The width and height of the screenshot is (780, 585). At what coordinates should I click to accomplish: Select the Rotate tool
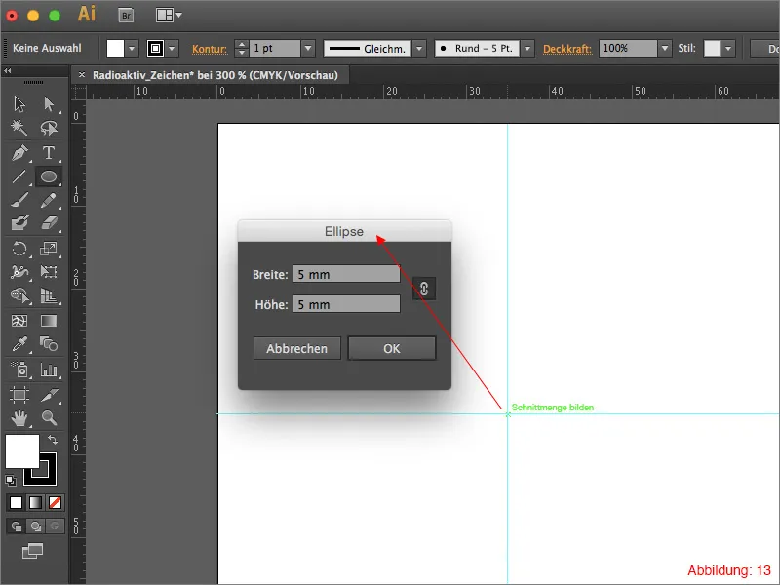[x=19, y=249]
